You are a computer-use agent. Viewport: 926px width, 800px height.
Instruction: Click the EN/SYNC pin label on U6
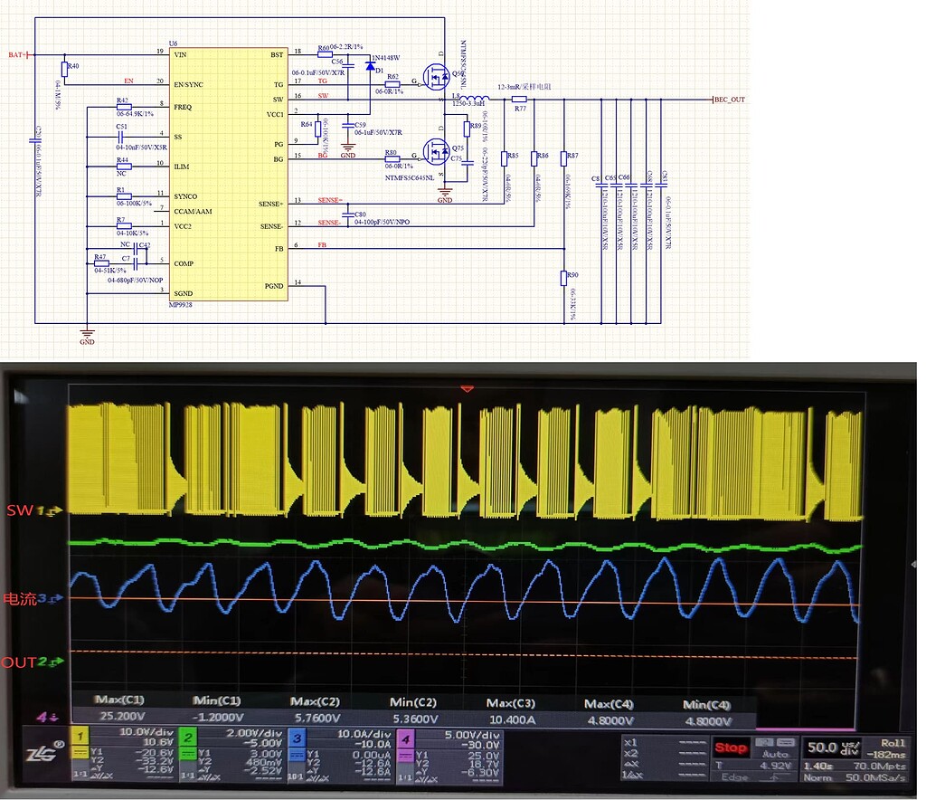point(188,84)
